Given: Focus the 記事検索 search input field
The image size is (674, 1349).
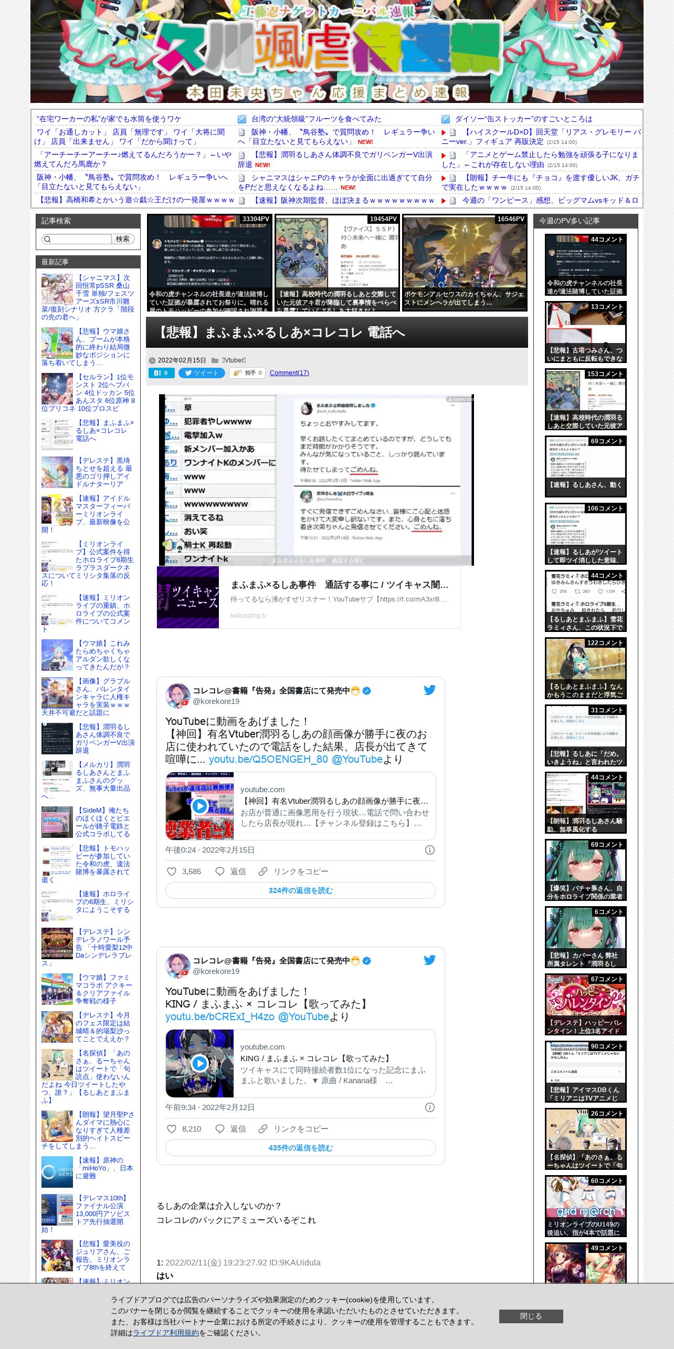Looking at the screenshot, I should [77, 239].
